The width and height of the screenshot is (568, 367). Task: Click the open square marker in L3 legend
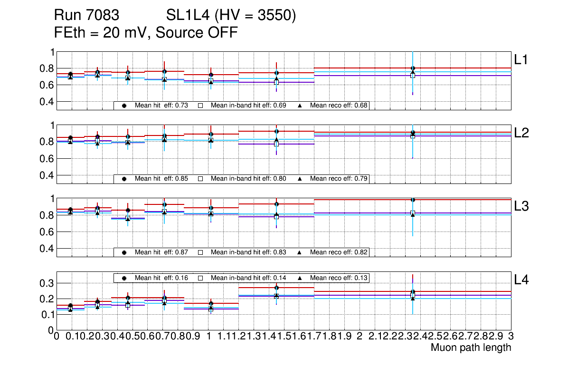point(200,252)
